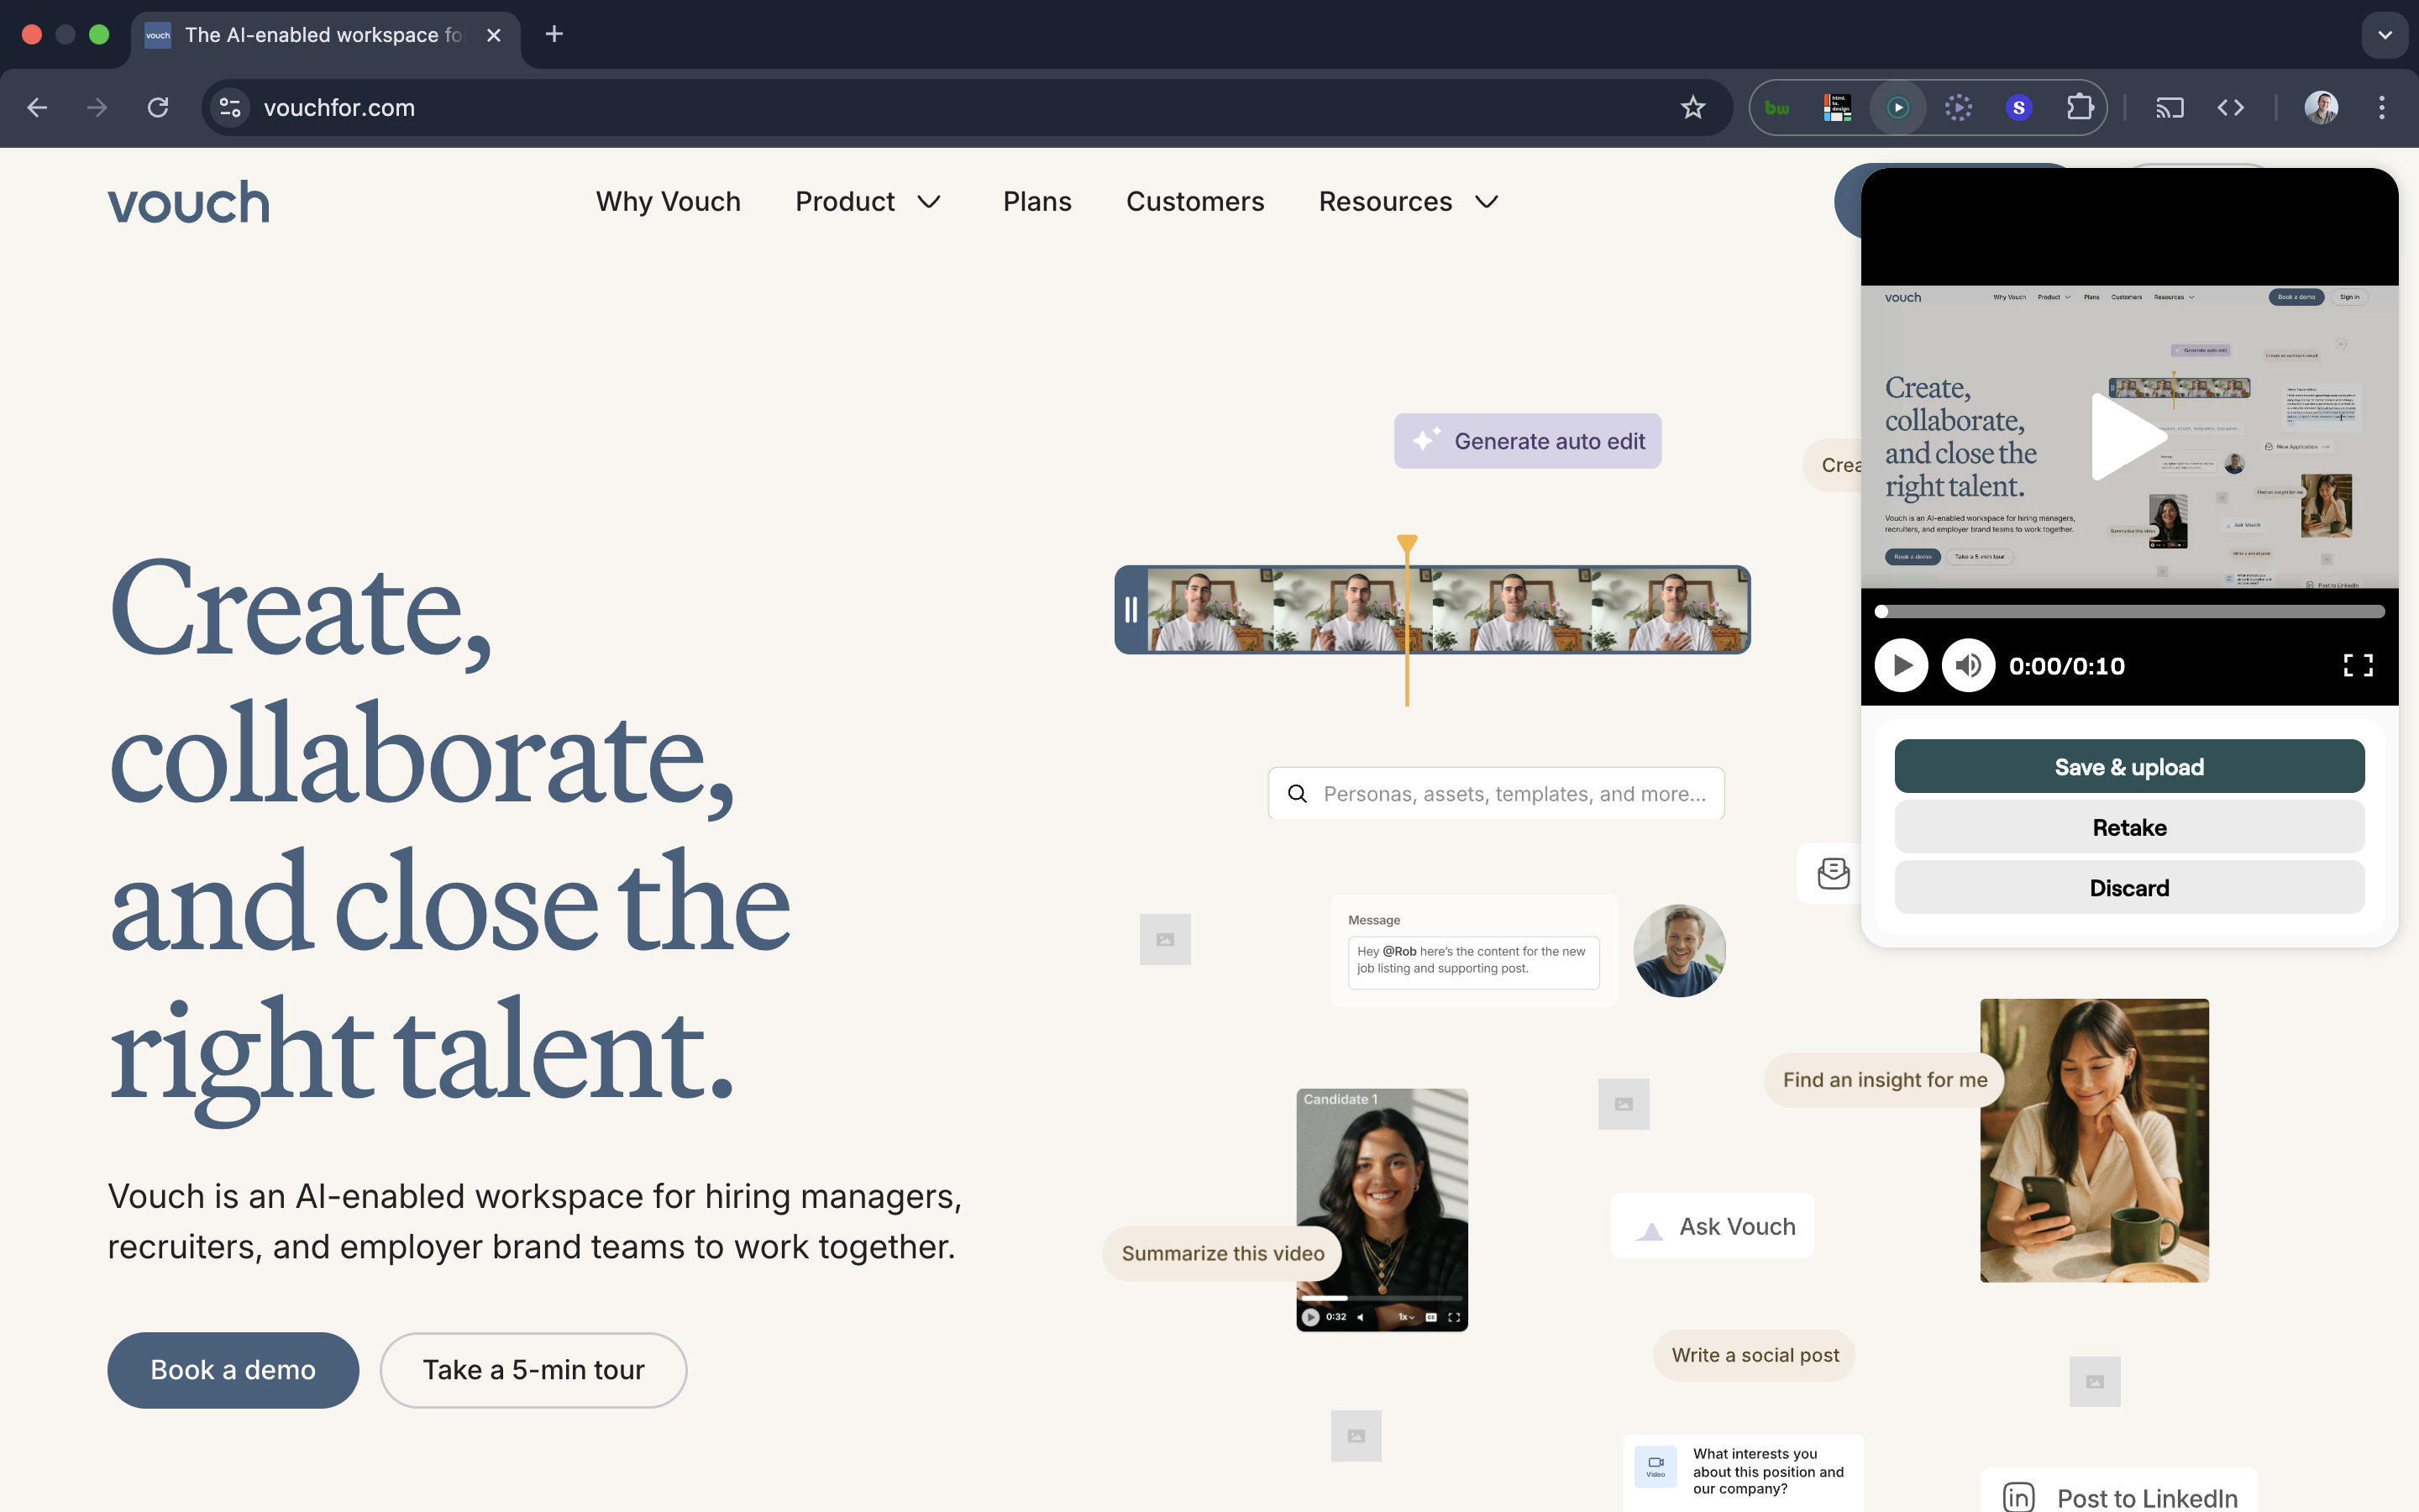Open the dotted circle extension icon
The height and width of the screenshot is (1512, 2419).
1958,108
